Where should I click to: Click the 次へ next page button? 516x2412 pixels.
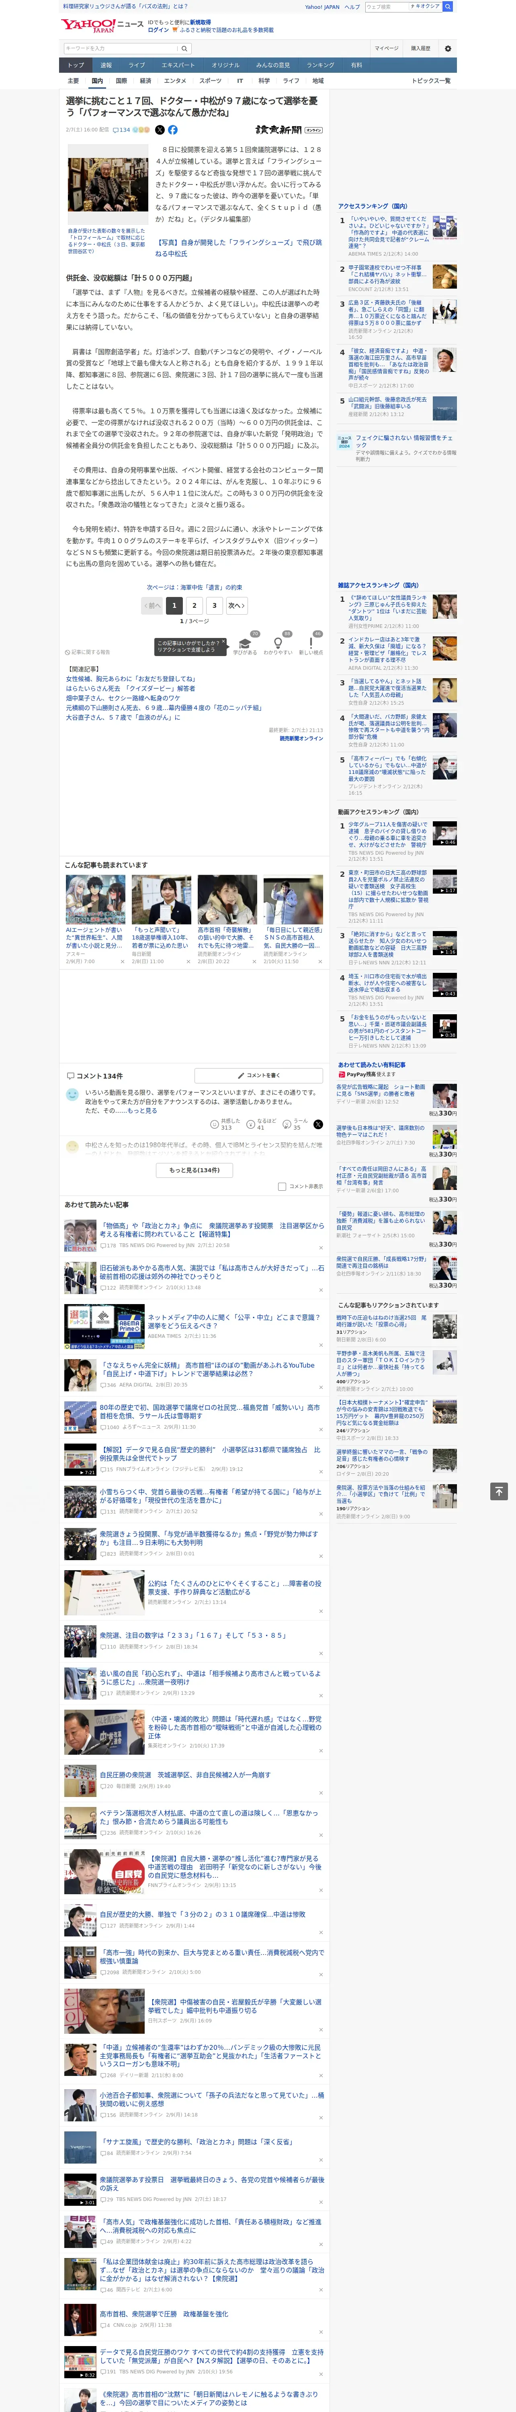[x=237, y=606]
